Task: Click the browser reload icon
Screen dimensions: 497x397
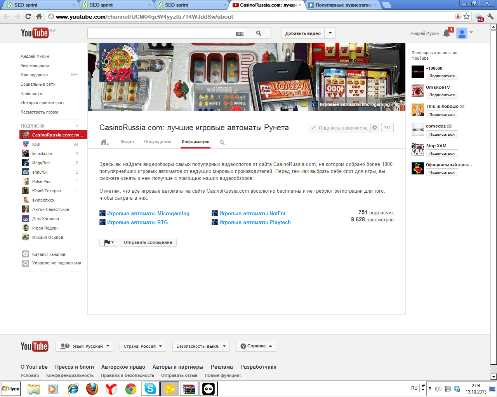Action: [28, 16]
